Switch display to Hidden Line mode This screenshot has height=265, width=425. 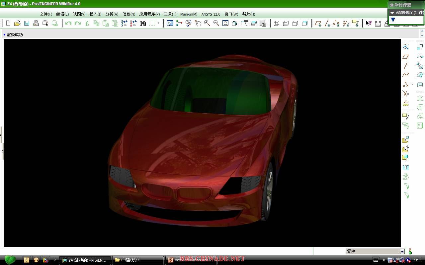[286, 23]
